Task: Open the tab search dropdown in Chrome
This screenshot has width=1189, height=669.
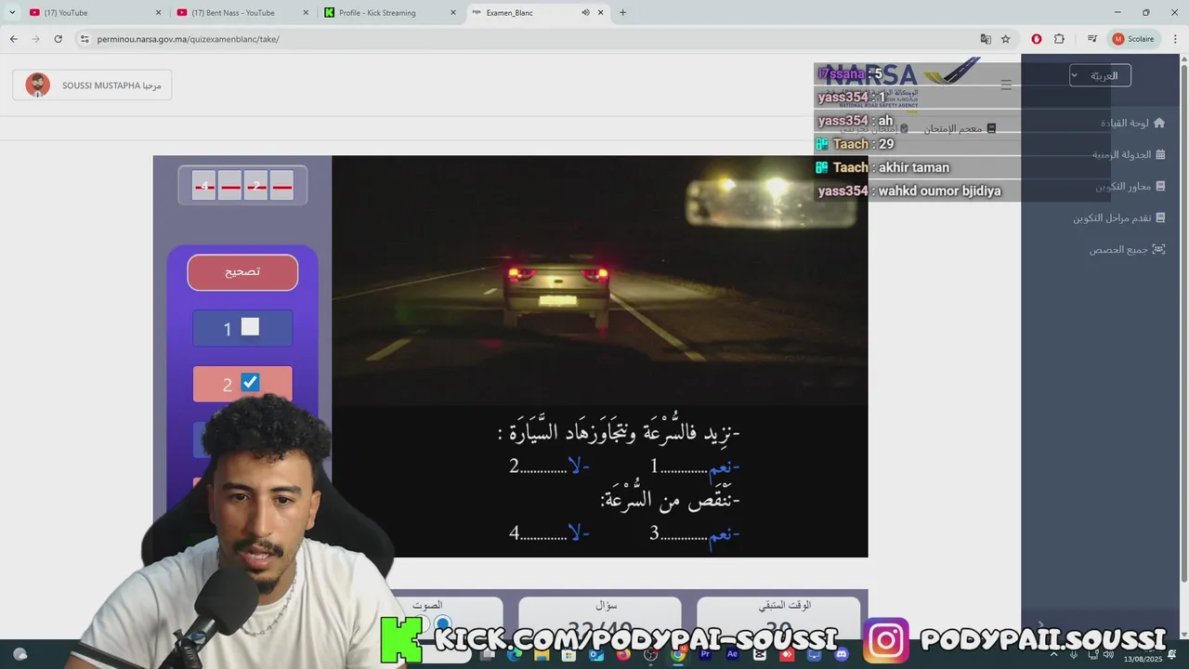Action: (12, 12)
